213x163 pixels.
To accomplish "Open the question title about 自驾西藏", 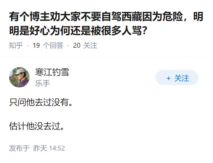I will (106, 17).
